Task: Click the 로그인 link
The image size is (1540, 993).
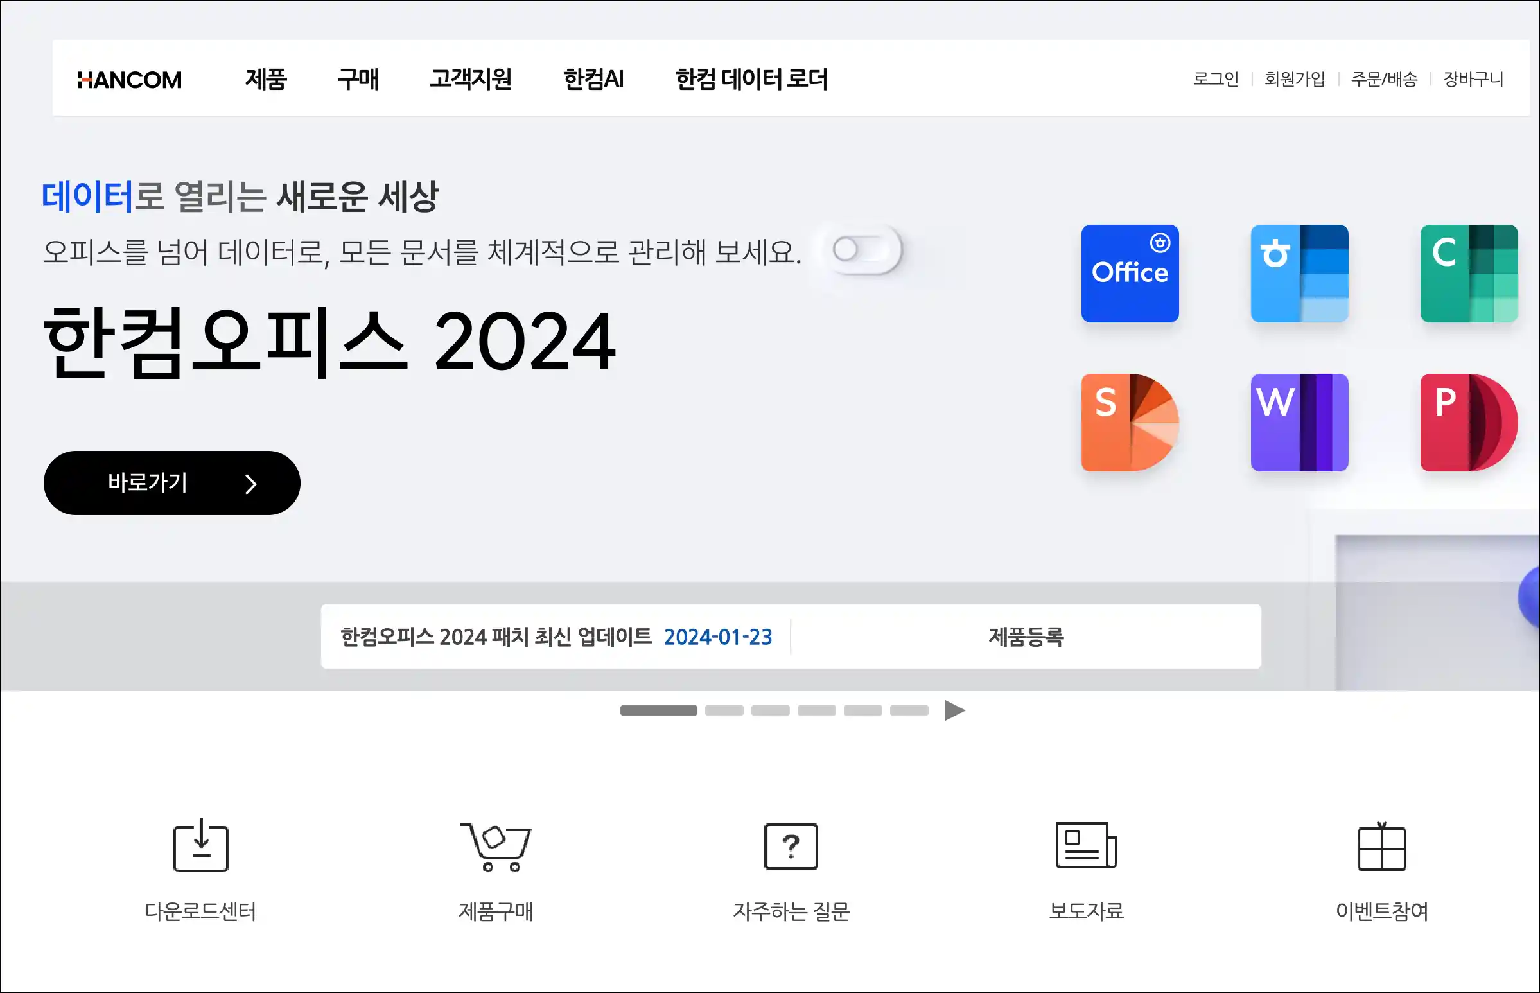Action: pyautogui.click(x=1216, y=78)
